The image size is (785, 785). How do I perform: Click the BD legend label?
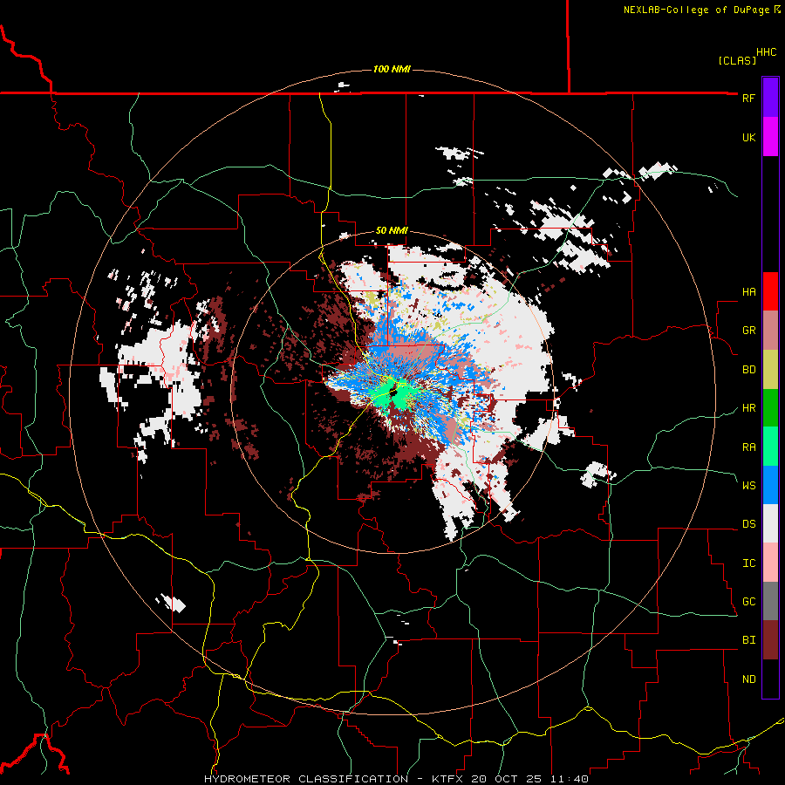[748, 370]
